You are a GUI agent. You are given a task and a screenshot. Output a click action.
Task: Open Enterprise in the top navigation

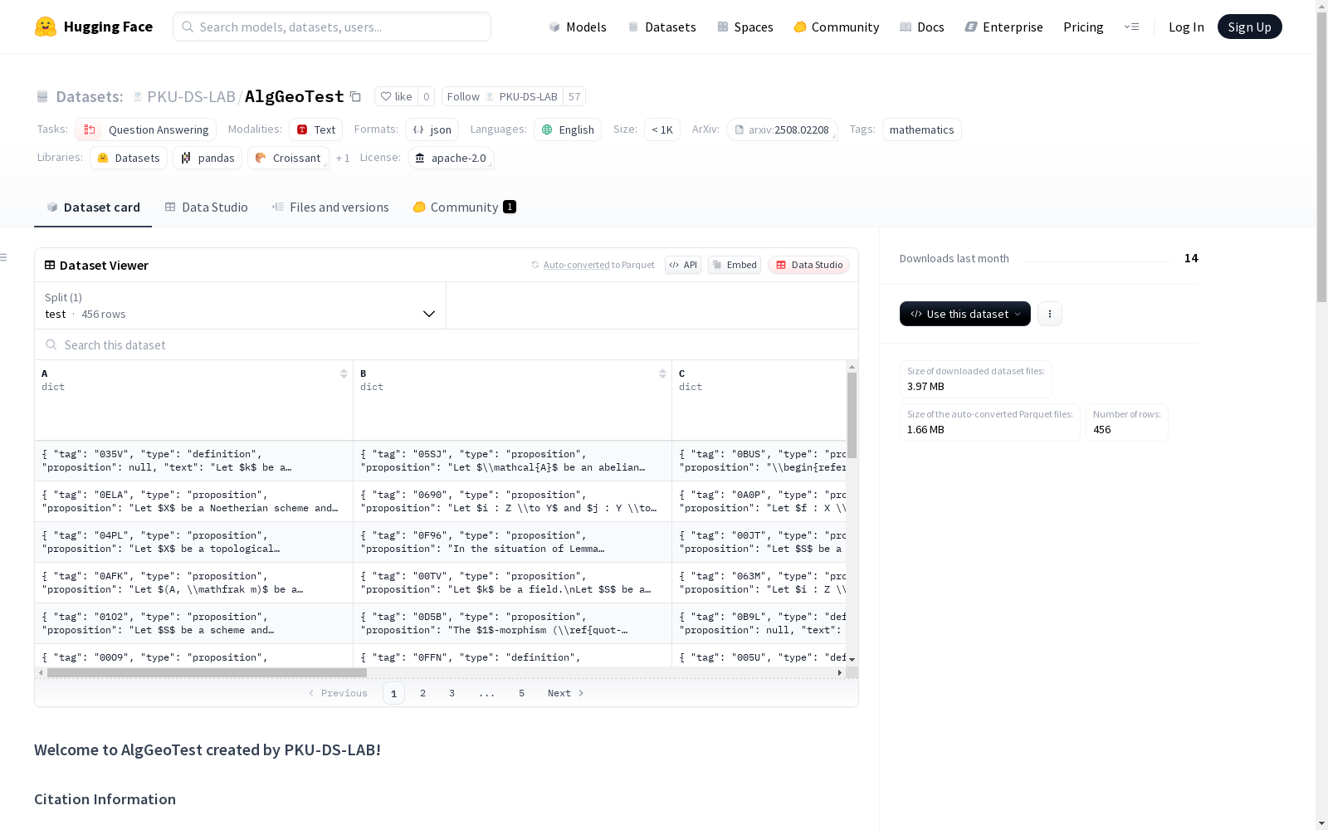click(1003, 27)
